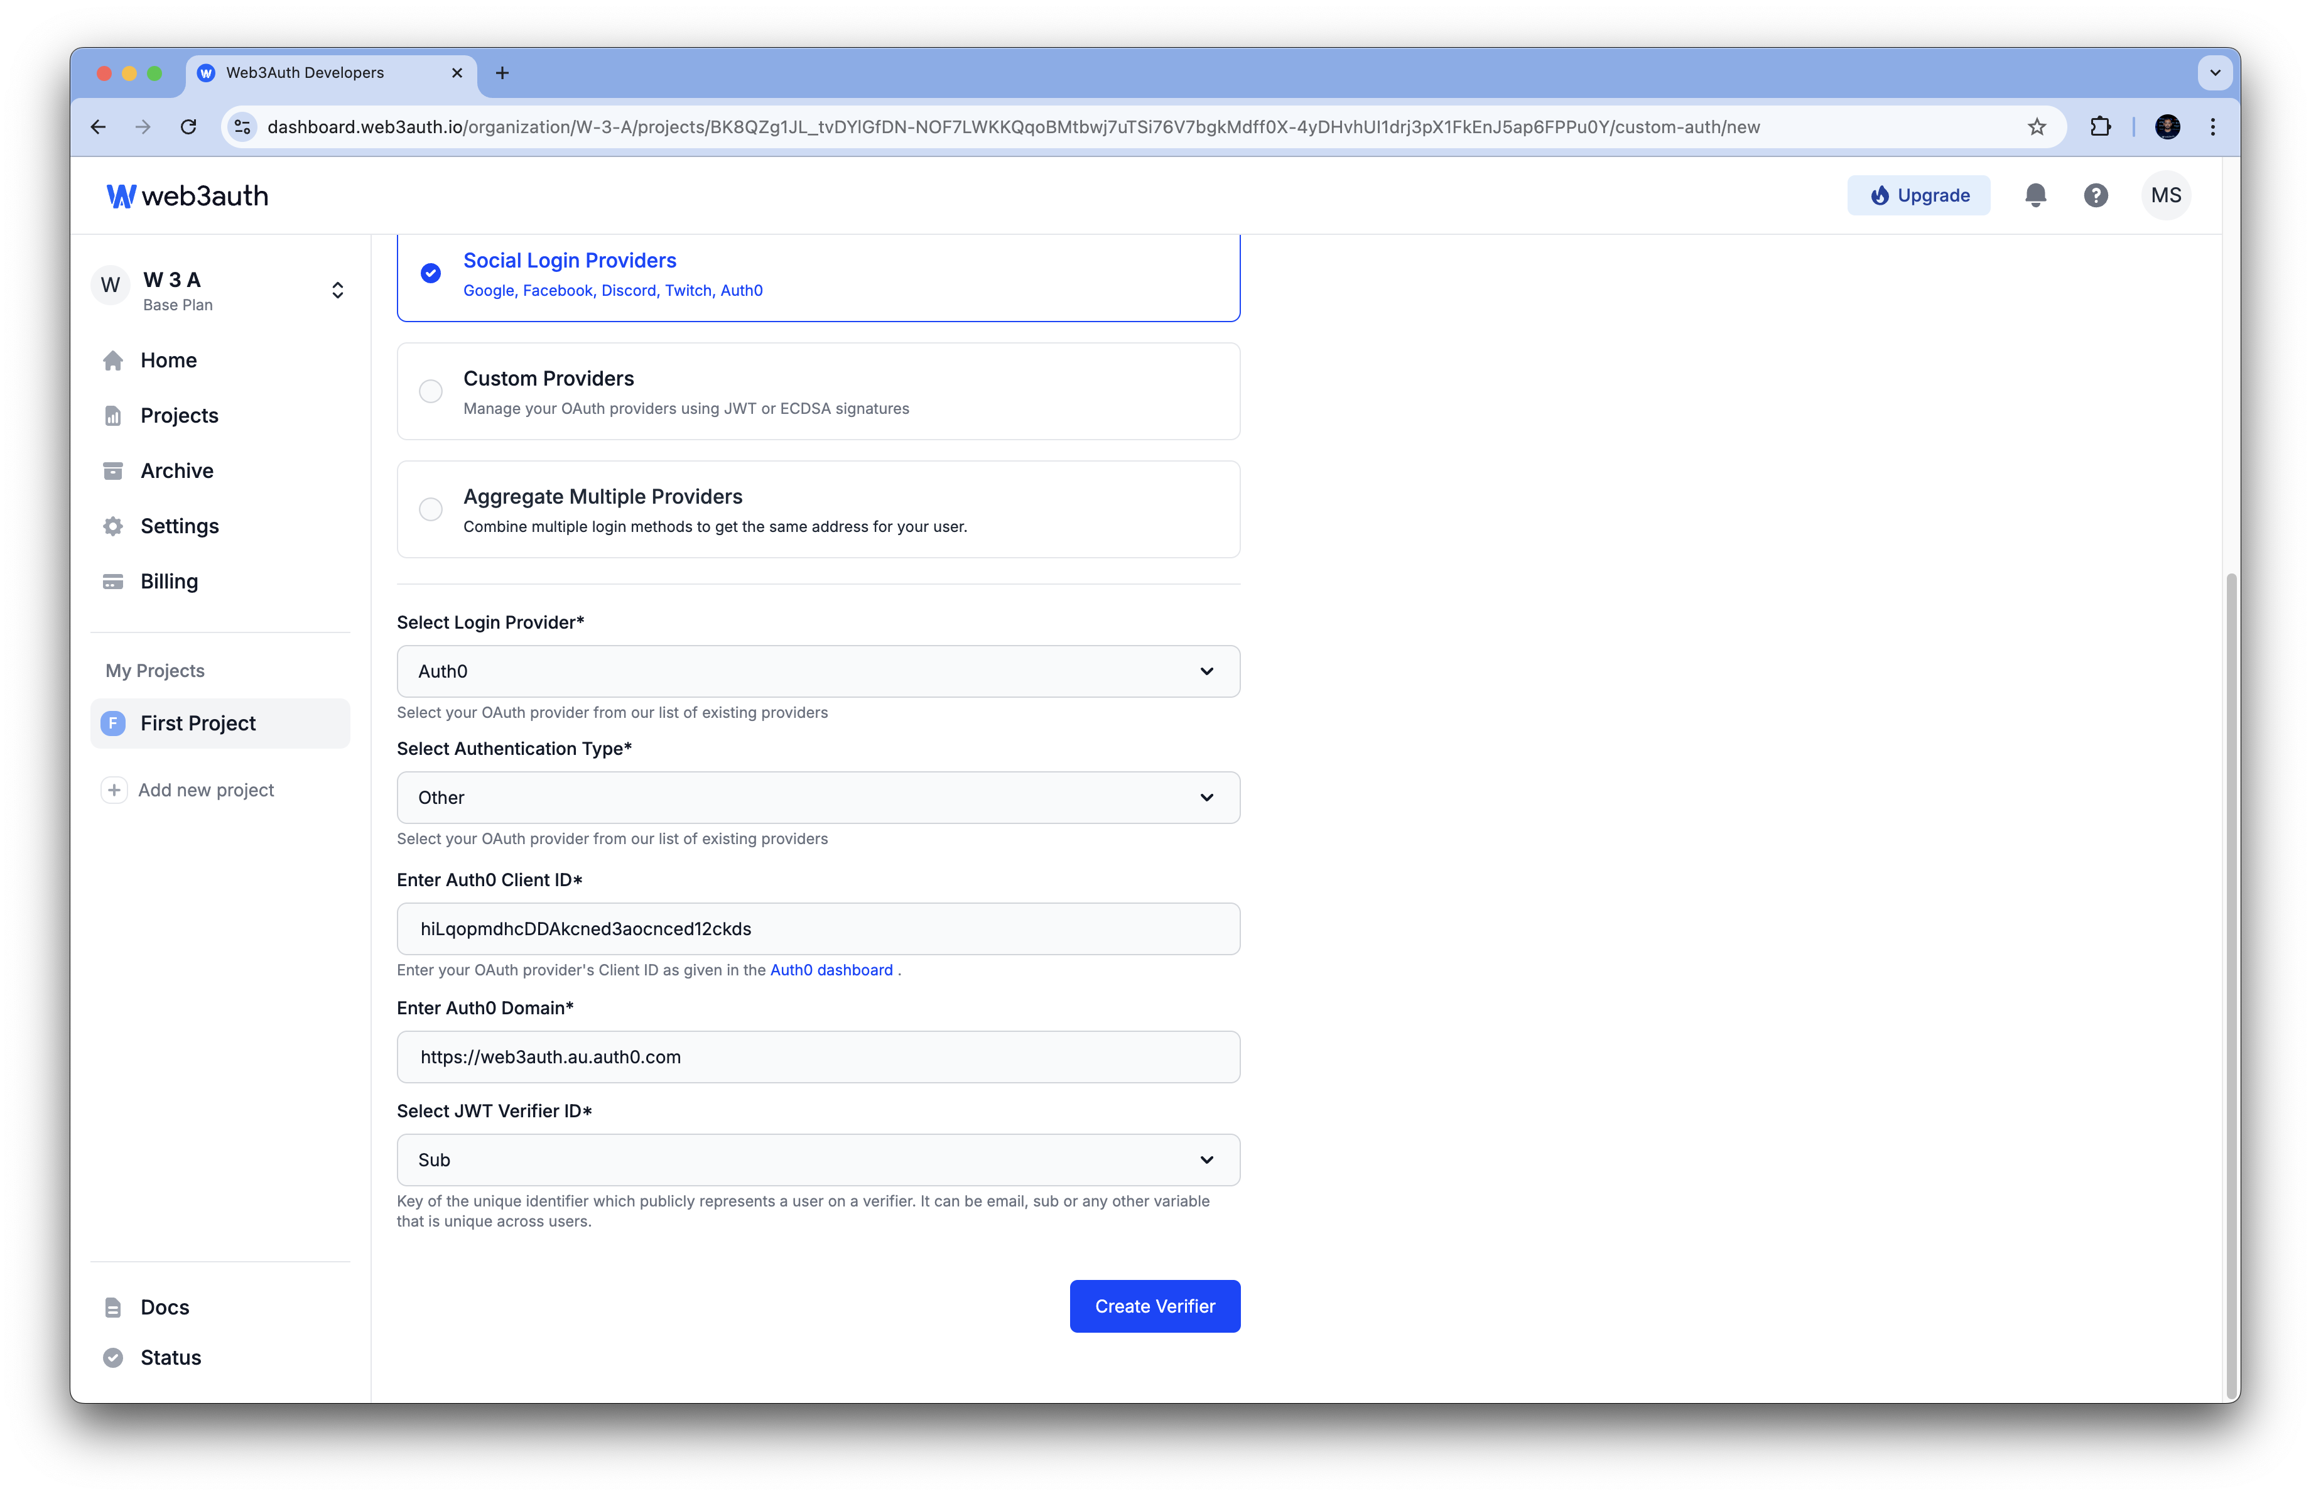This screenshot has height=1496, width=2311.
Task: Open the Auth0 dashboard link
Action: 831,970
